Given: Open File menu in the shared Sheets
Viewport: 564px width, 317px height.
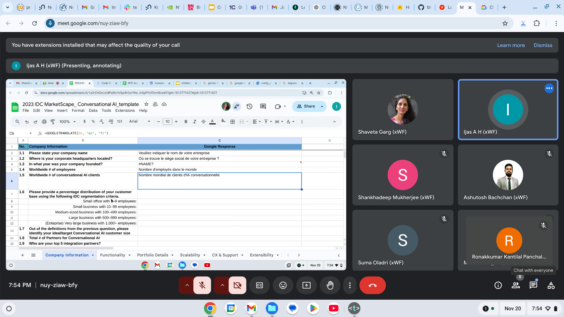Looking at the screenshot, I should pyautogui.click(x=26, y=110).
